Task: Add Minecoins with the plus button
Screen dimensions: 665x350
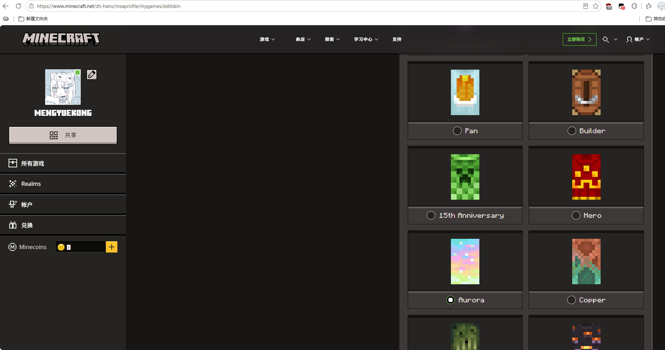Action: [112, 247]
